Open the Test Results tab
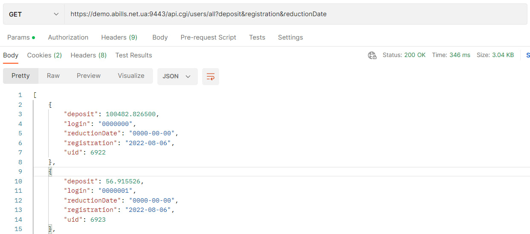 (133, 55)
